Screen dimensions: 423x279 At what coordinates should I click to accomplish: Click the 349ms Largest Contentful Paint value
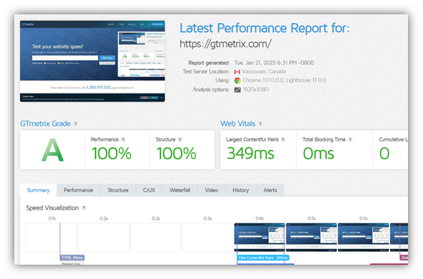click(250, 153)
